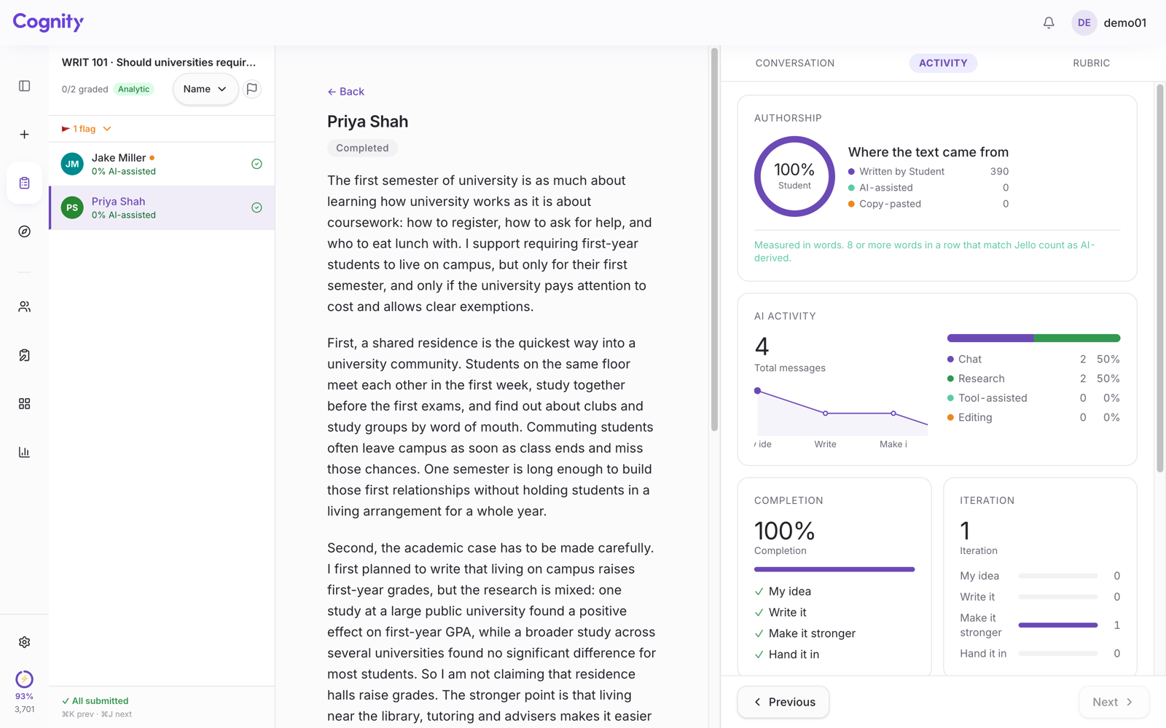This screenshot has height=728, width=1166.
Task: Click the Make it stronger completion check item
Action: 805,633
